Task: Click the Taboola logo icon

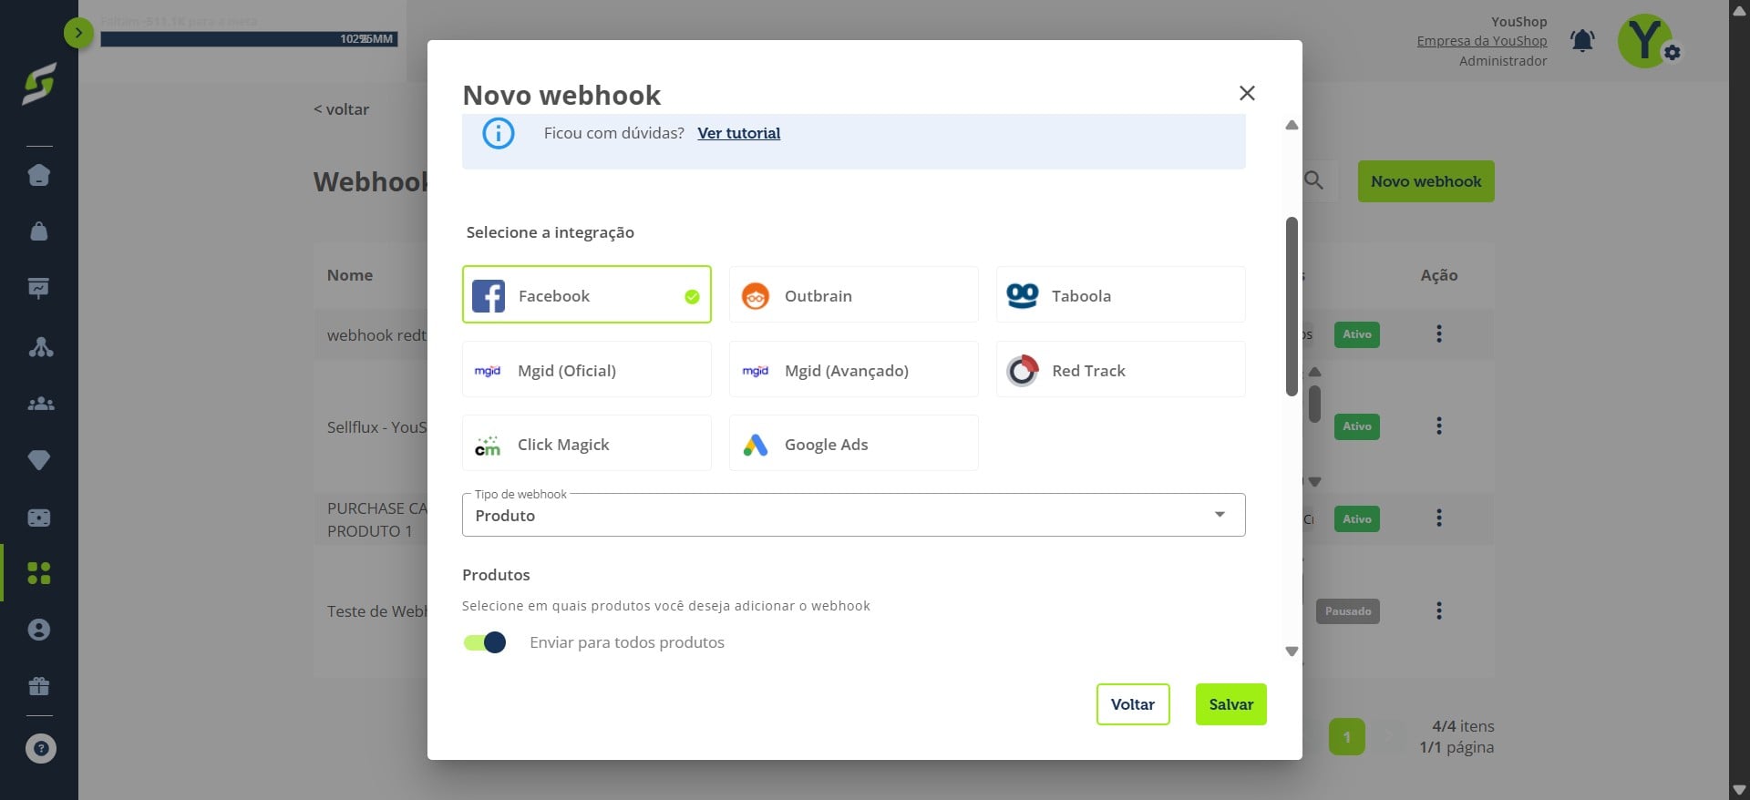Action: click(x=1023, y=295)
